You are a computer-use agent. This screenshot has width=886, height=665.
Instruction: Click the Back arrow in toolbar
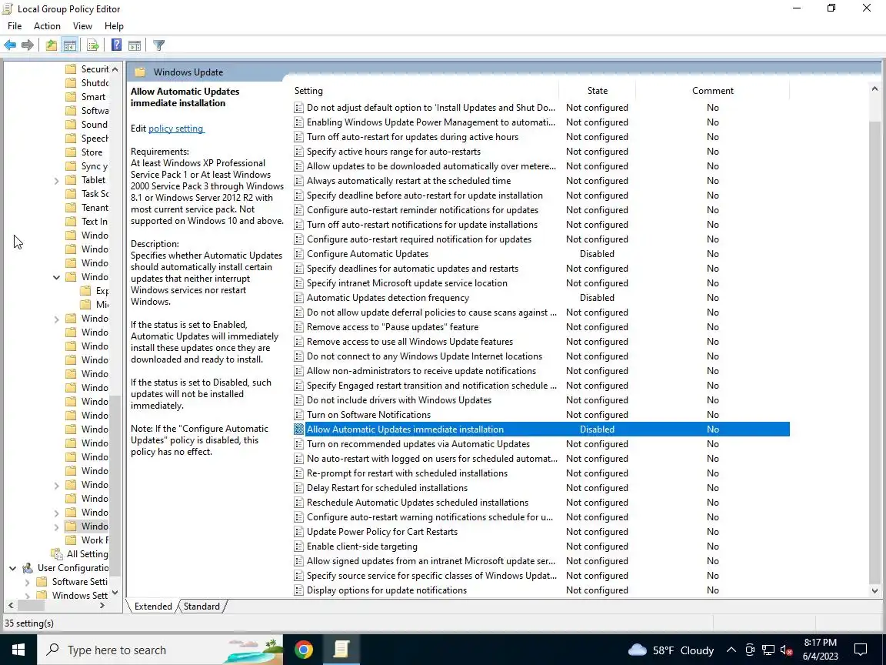click(10, 45)
